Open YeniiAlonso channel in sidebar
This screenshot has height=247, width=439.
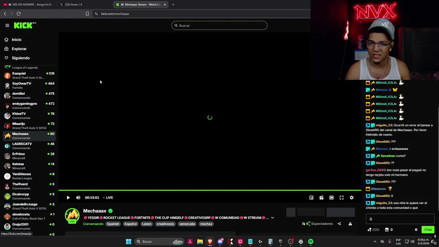(29, 176)
